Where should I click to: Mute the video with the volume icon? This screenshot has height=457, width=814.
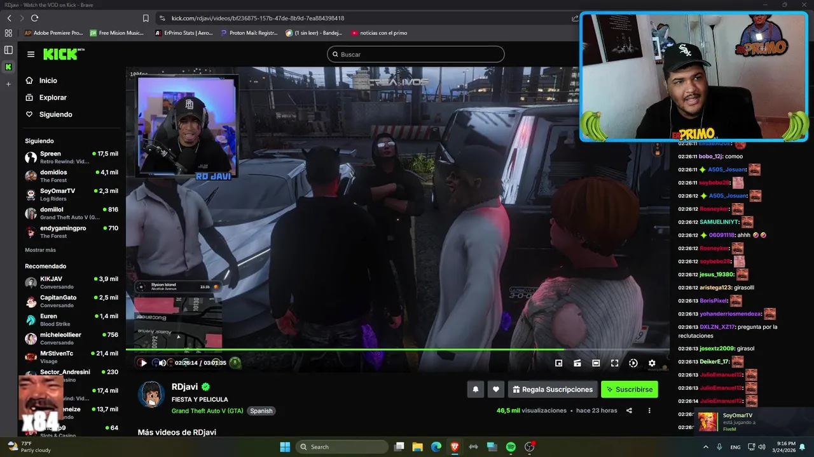coord(163,363)
